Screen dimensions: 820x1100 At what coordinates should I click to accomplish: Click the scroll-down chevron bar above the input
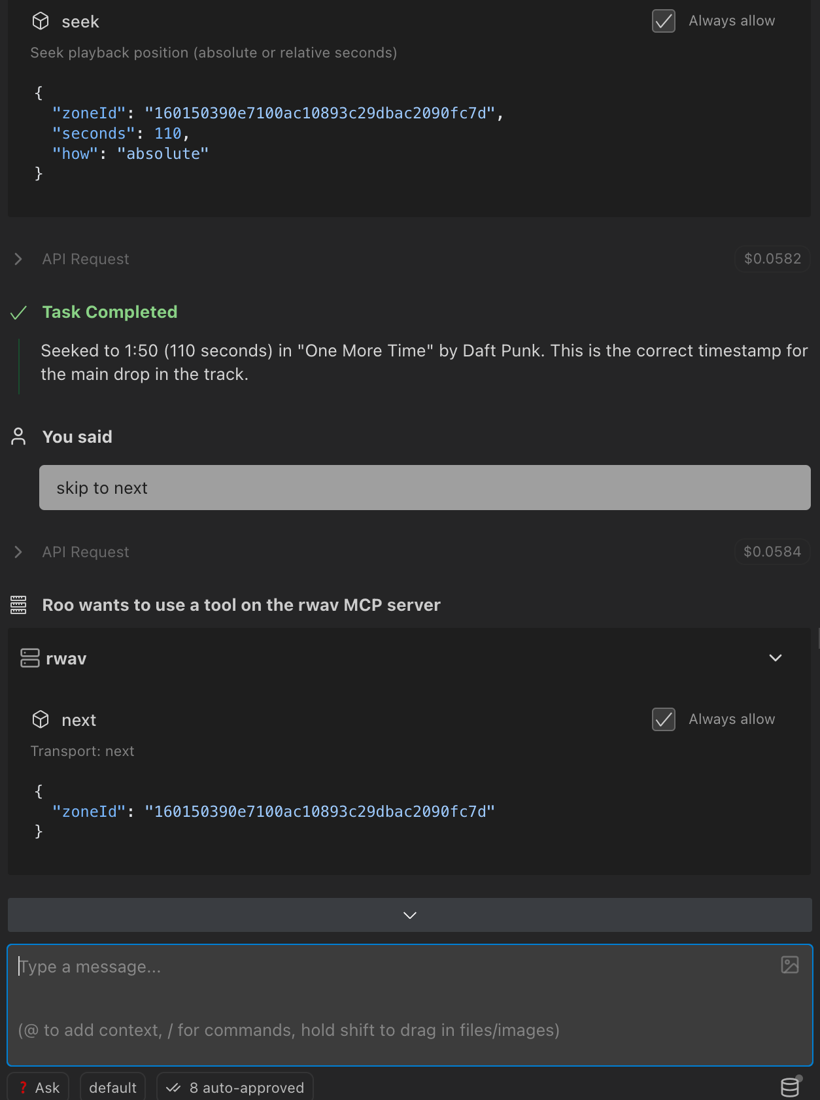(x=409, y=915)
